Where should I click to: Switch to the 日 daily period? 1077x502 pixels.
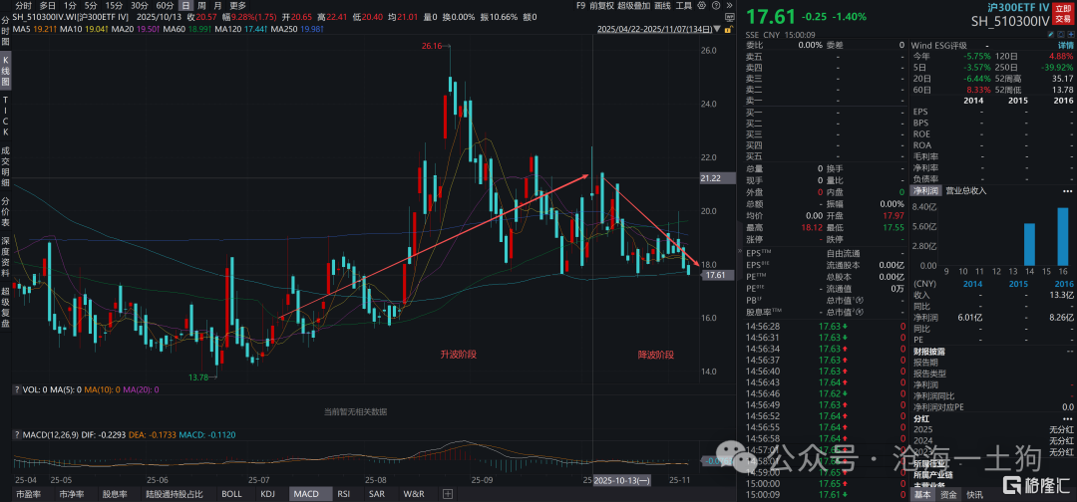click(x=185, y=6)
